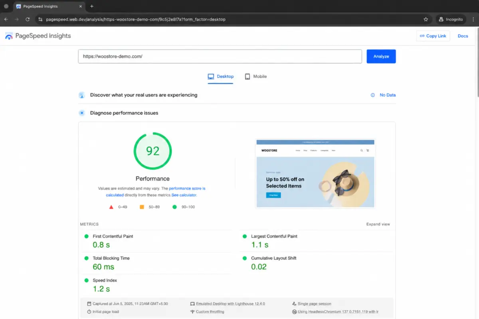
Task: Click the mobile phone icon
Action: point(247,77)
